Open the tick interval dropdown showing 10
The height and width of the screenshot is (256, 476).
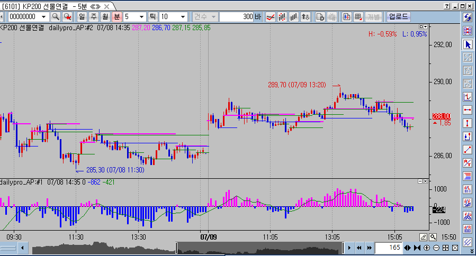click(183, 17)
